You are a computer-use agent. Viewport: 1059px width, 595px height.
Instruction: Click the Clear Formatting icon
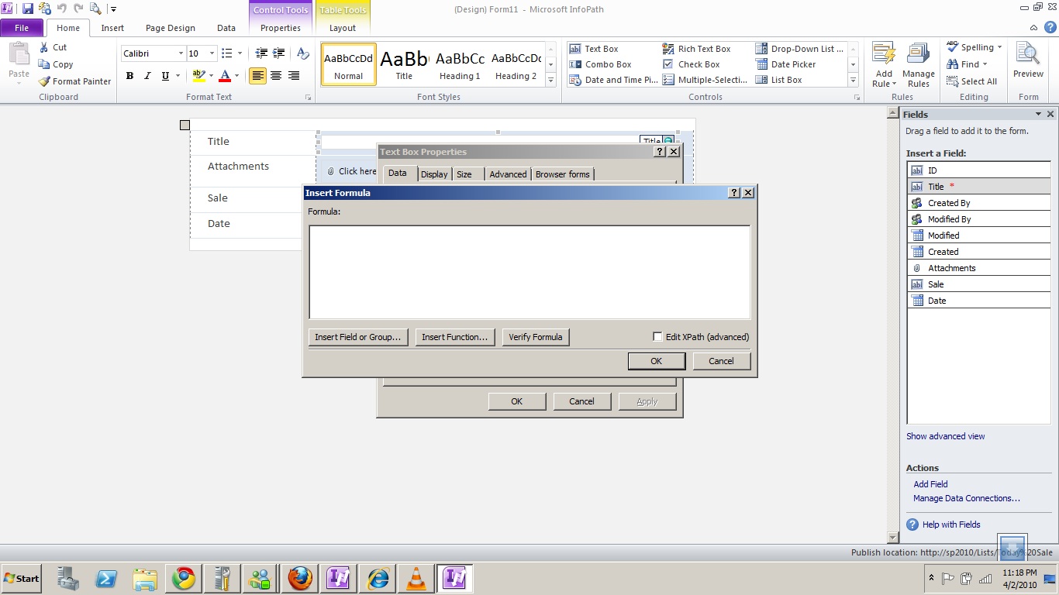303,53
